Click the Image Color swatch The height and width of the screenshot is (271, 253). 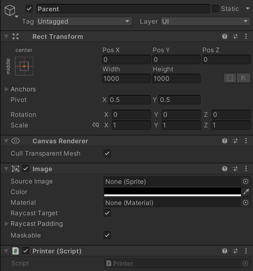(172, 192)
